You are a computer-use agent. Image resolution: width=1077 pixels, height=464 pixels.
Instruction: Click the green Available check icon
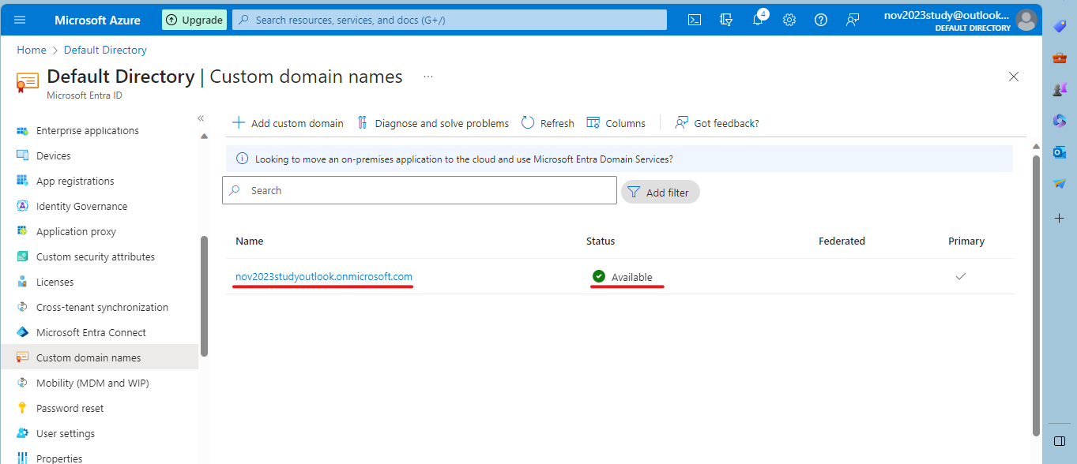click(599, 276)
